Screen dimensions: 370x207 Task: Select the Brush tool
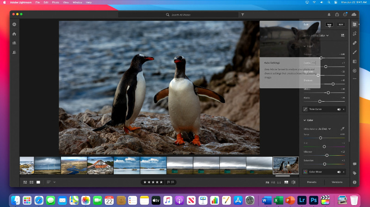(x=354, y=52)
